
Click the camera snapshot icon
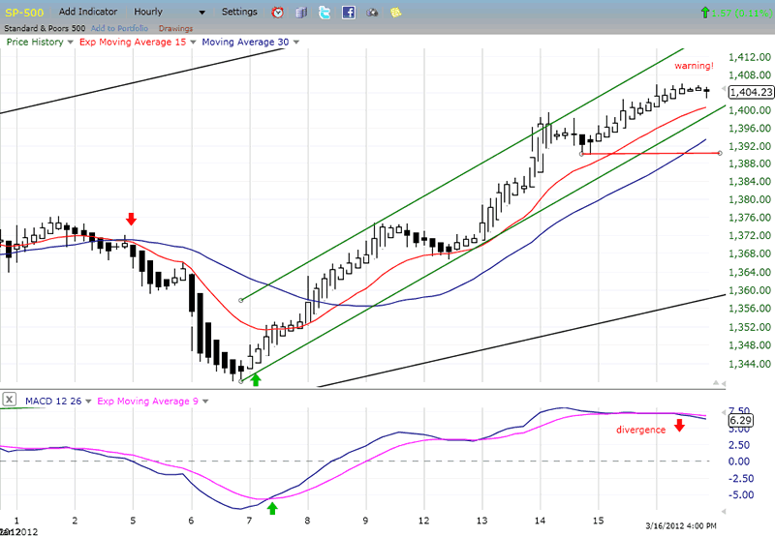tap(372, 13)
